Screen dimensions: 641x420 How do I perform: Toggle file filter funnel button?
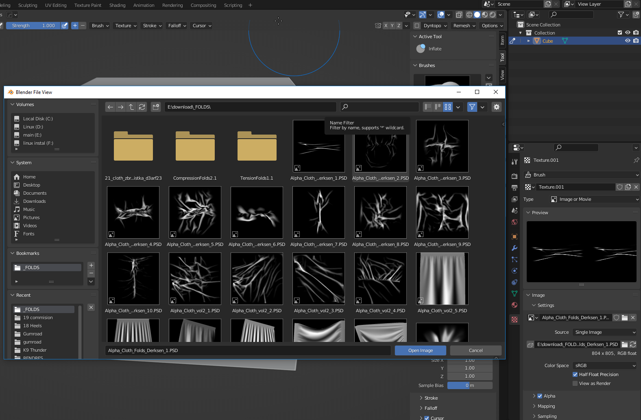click(x=472, y=107)
